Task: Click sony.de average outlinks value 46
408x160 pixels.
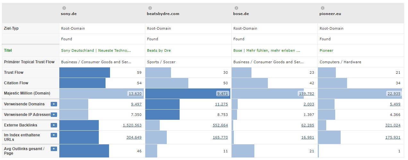Action: pyautogui.click(x=139, y=151)
